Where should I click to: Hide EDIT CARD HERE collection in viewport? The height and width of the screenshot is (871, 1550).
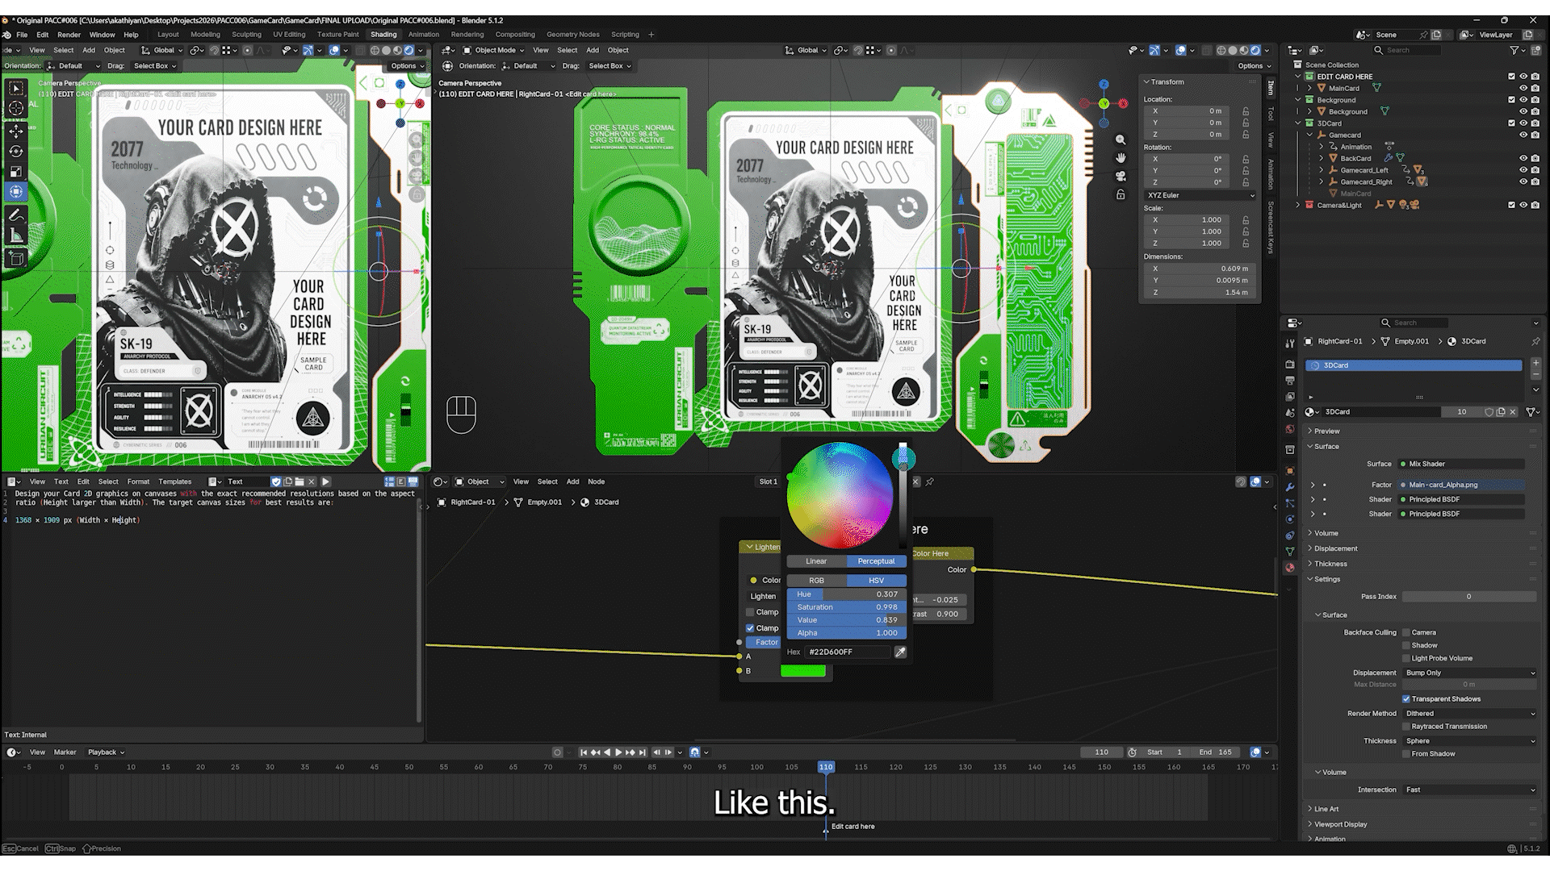tap(1523, 77)
